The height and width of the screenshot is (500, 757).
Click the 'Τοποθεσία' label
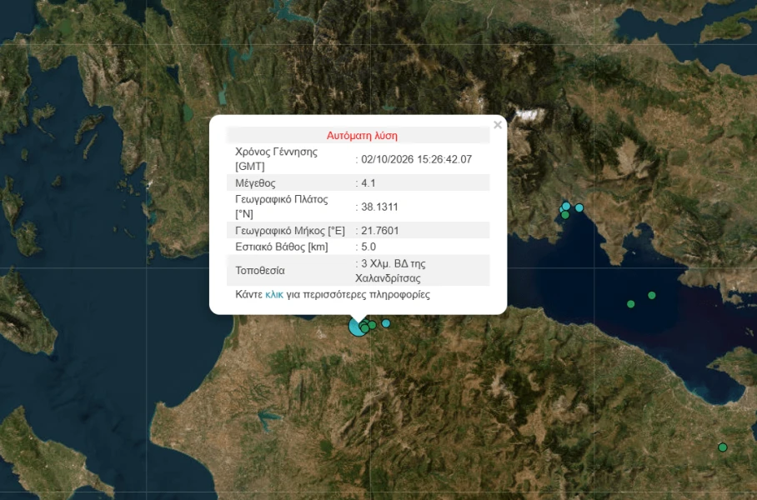coord(260,270)
